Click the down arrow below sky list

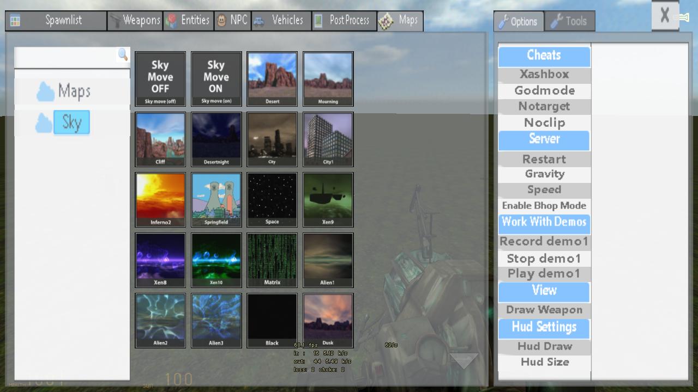(x=464, y=360)
